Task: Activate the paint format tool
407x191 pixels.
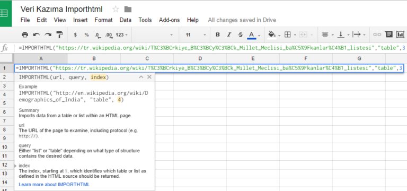Action: point(60,34)
